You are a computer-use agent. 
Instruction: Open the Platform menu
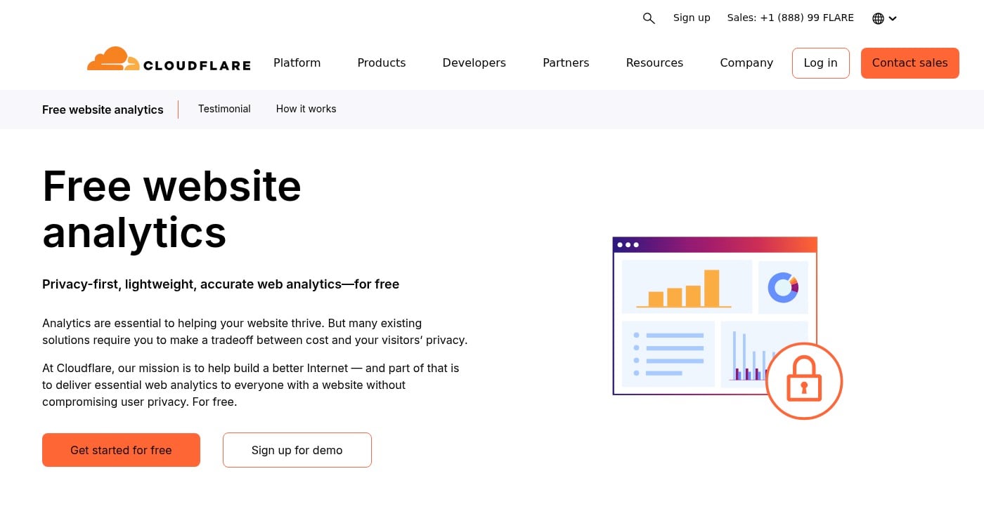(x=297, y=62)
